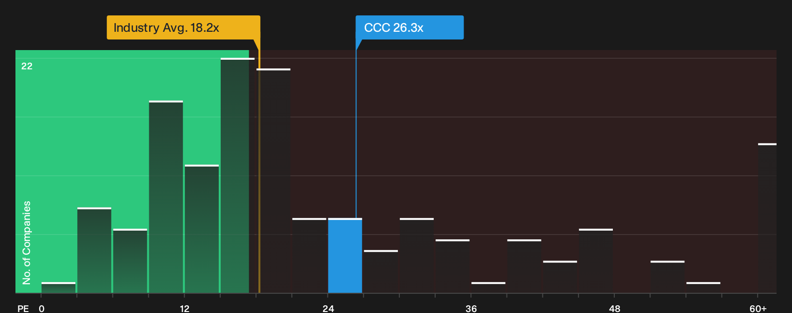792x313 pixels.
Task: Click the '22' y-axis value label
Action: (27, 66)
